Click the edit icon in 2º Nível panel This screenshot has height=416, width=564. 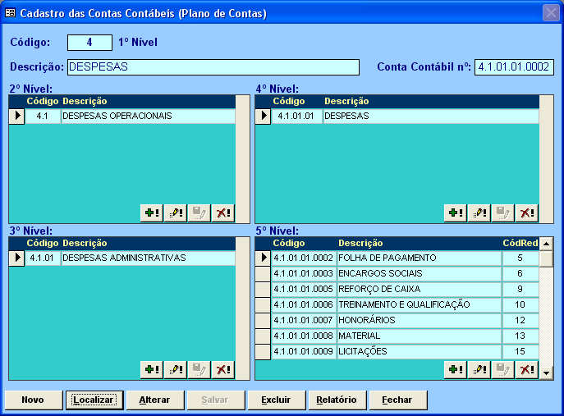[176, 213]
